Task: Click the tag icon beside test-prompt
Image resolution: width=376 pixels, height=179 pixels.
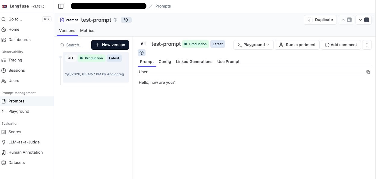Action: 126,20
